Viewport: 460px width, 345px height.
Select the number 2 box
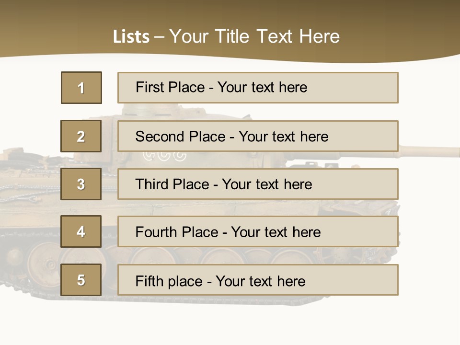tap(81, 136)
